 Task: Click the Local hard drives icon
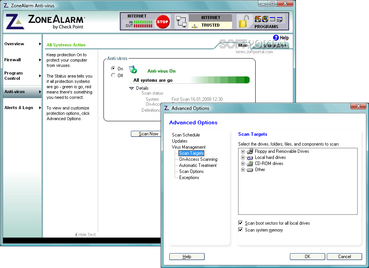(250, 157)
